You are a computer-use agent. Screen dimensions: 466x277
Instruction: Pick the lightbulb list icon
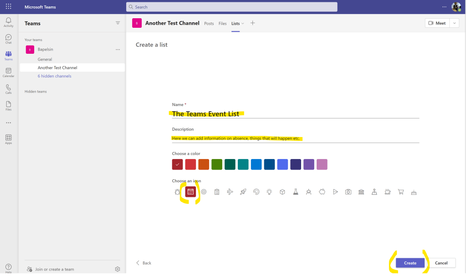click(269, 192)
